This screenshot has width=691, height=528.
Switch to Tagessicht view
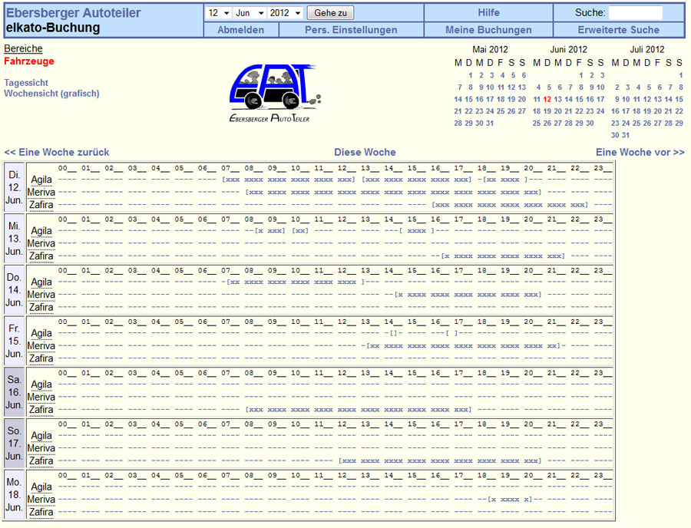[x=26, y=83]
